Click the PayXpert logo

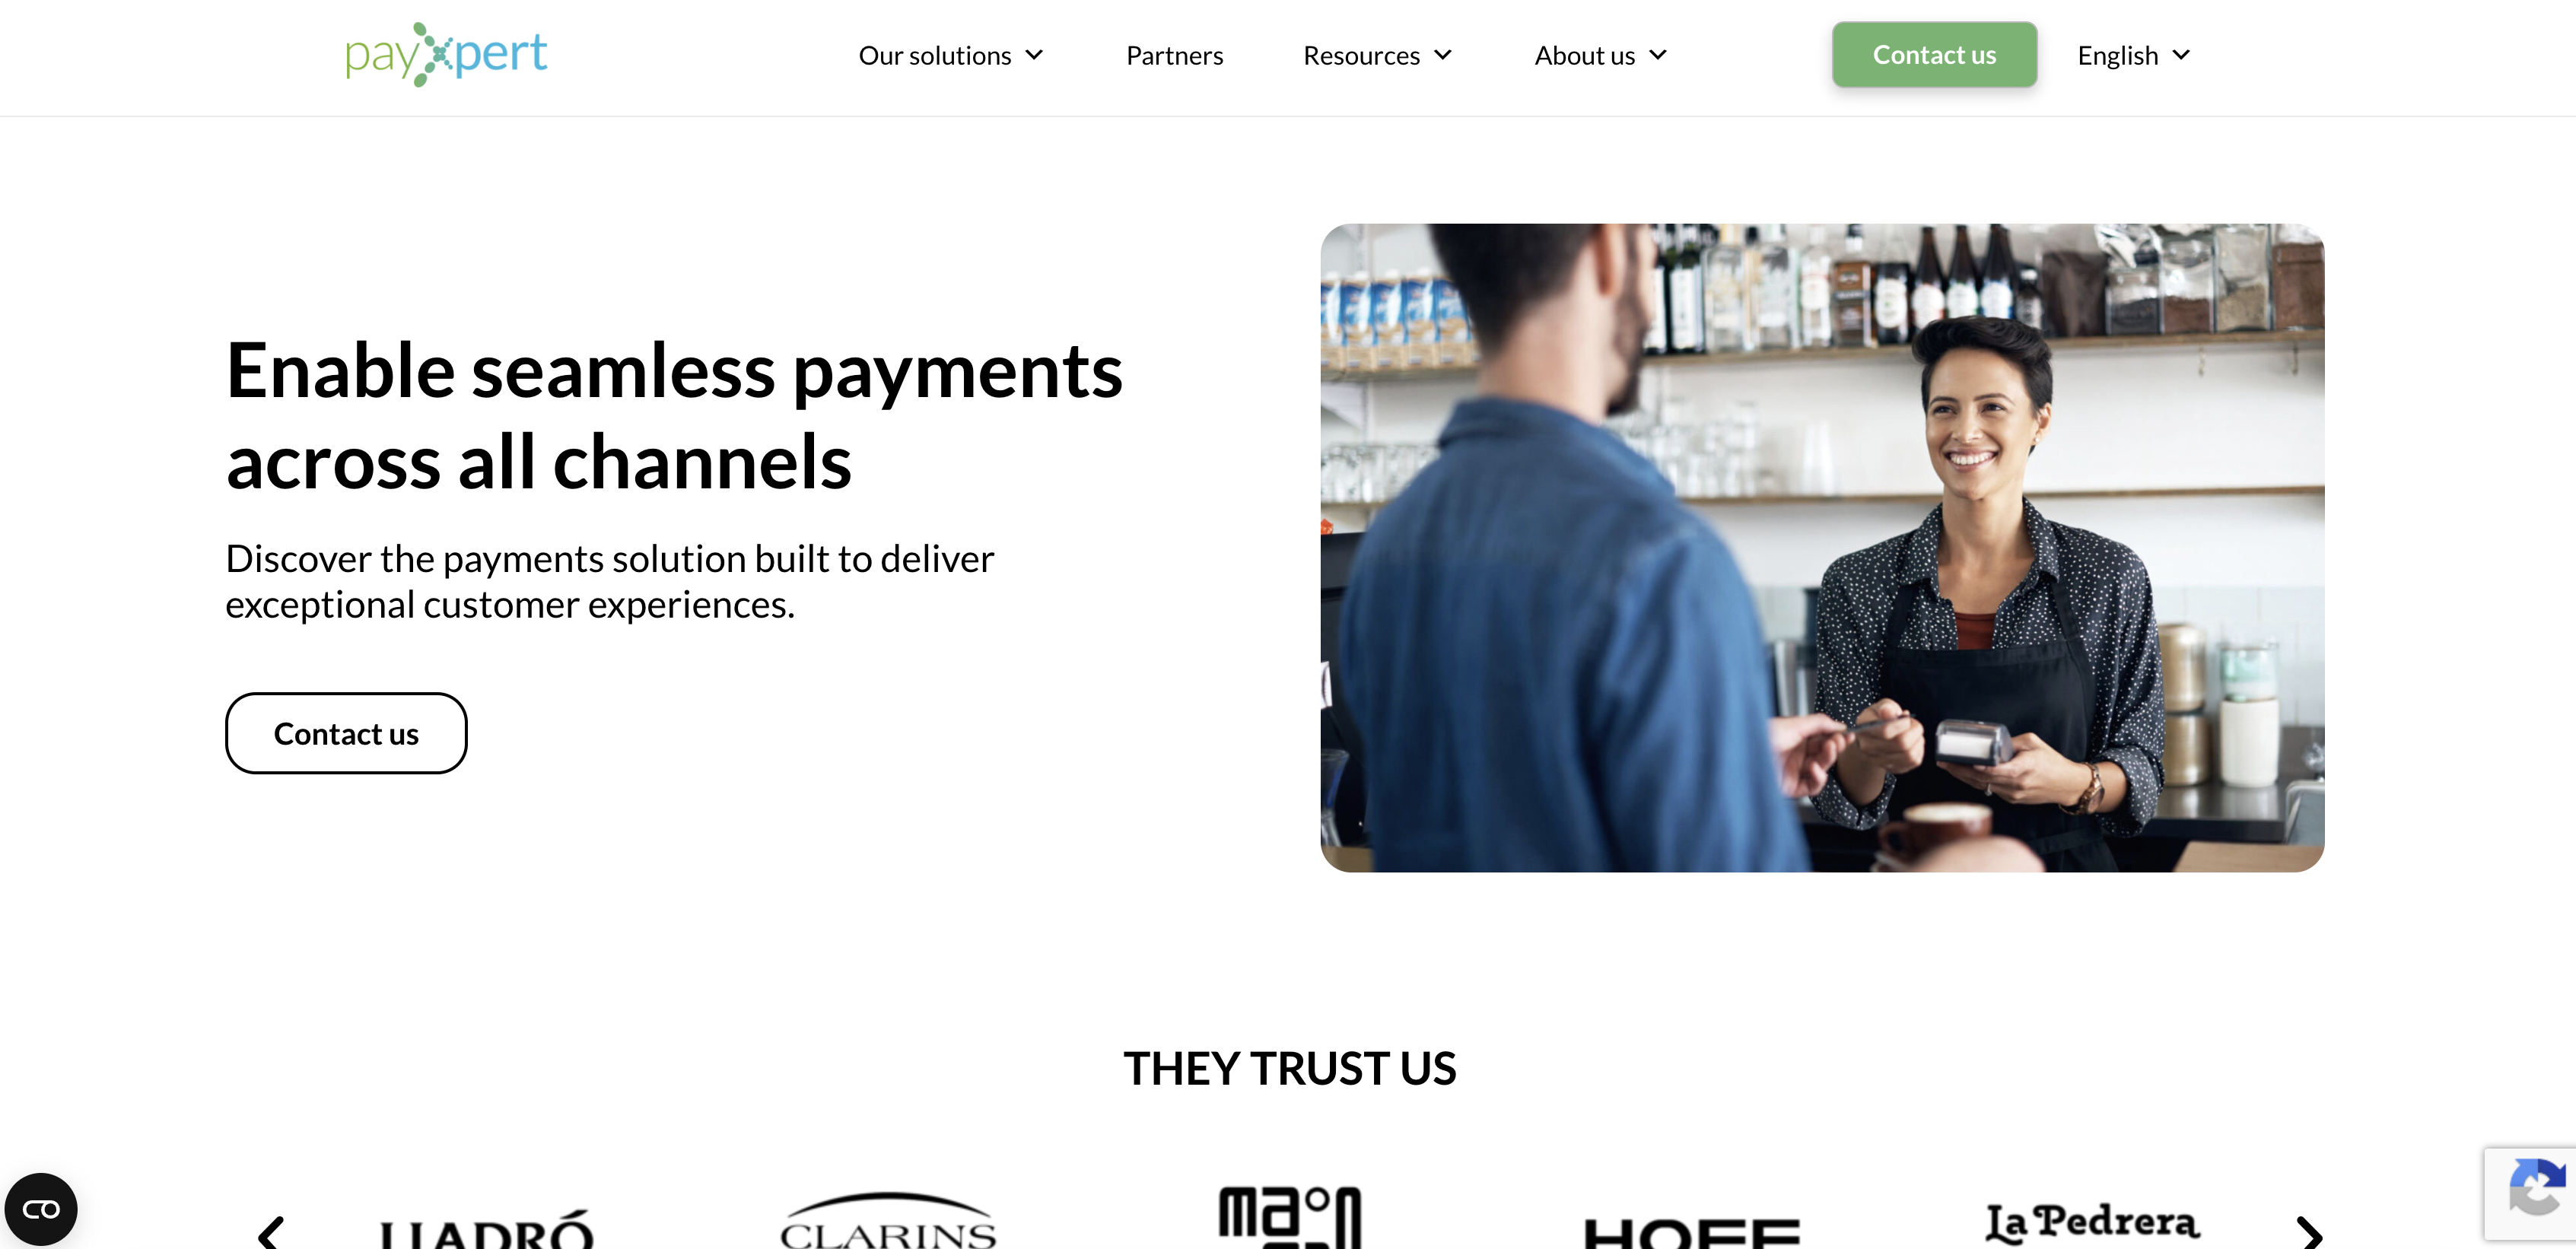click(446, 54)
